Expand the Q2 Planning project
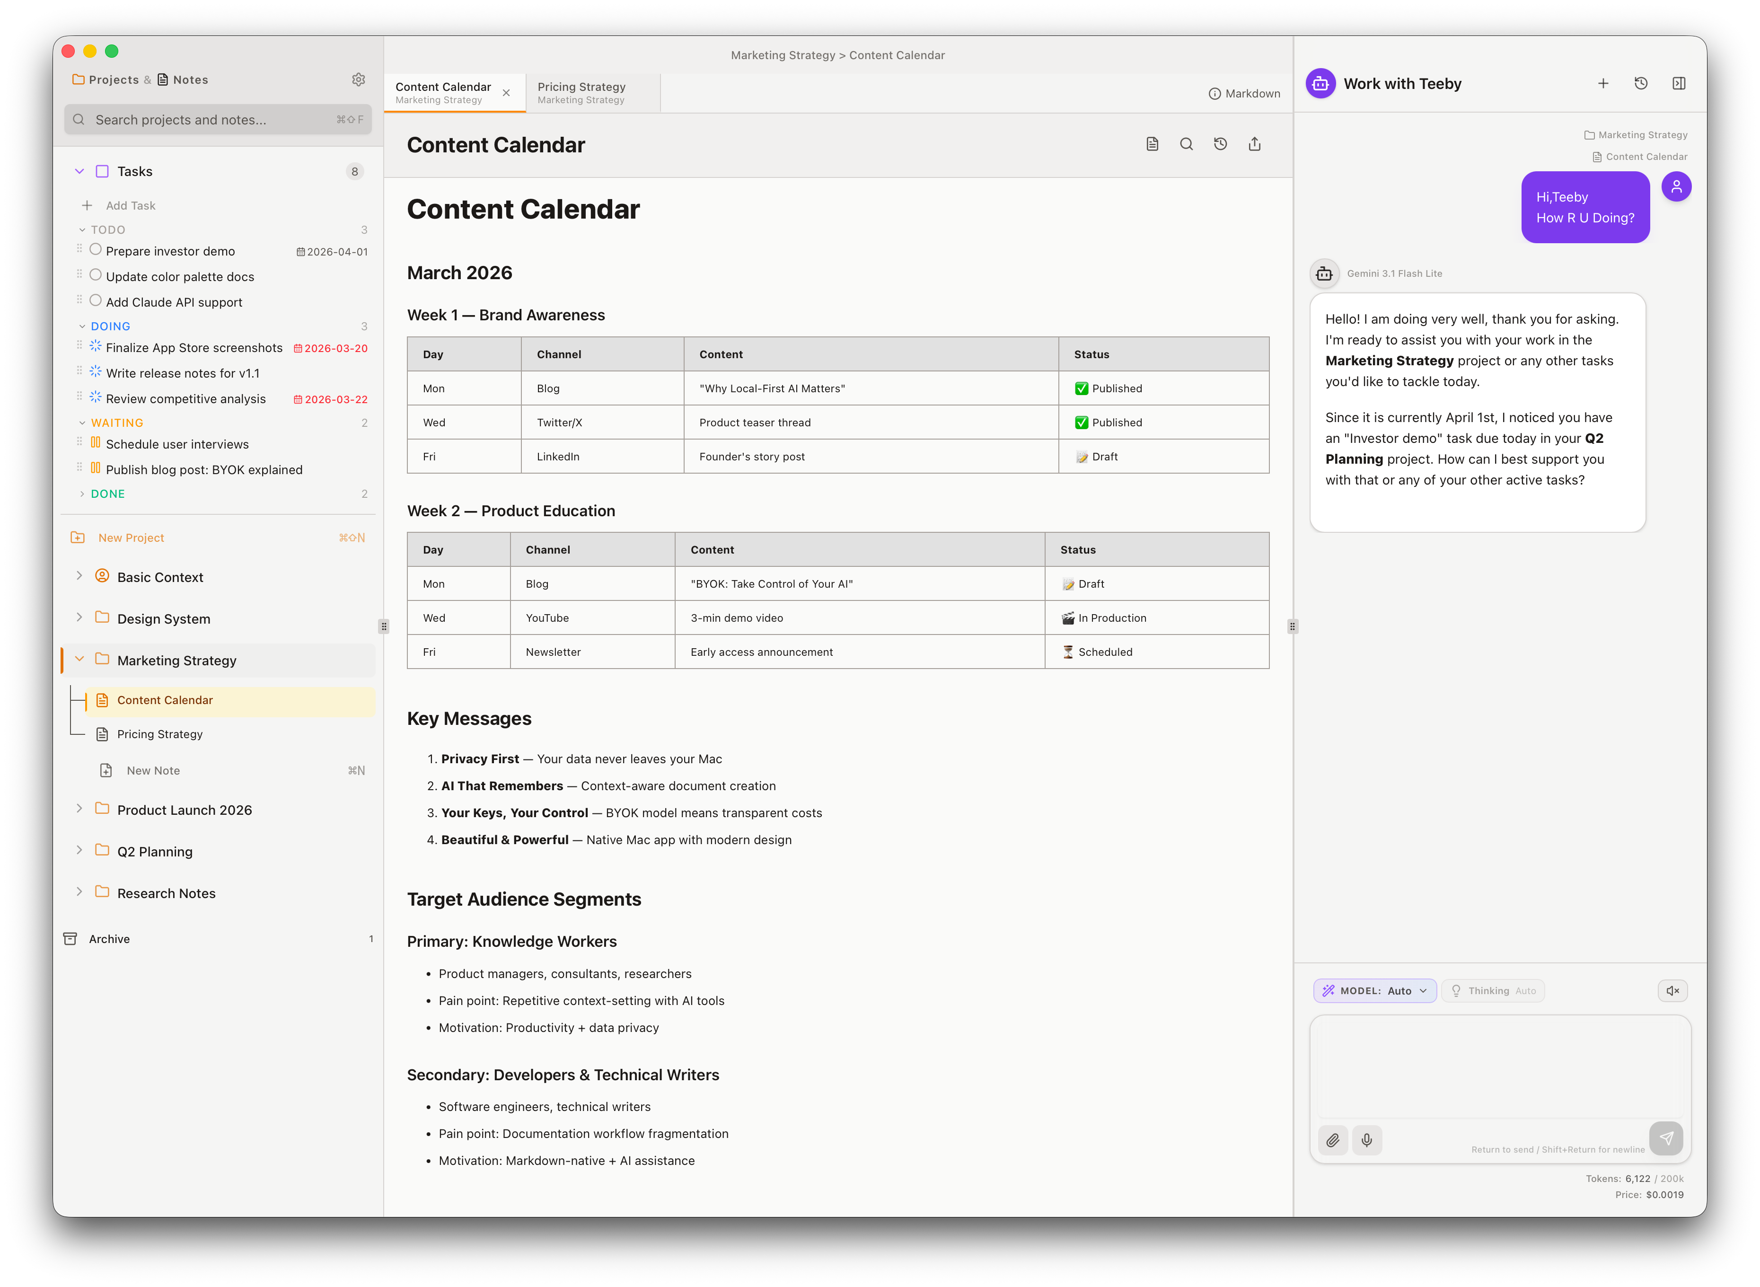Image resolution: width=1760 pixels, height=1287 pixels. tap(79, 850)
